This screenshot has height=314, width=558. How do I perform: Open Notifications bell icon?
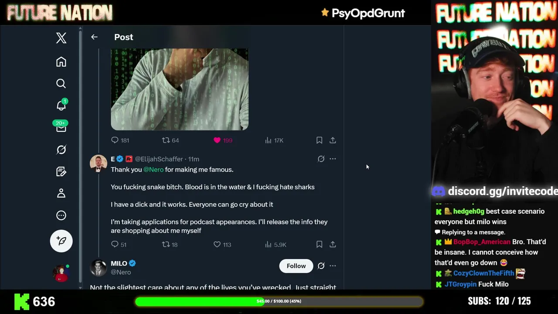[61, 105]
